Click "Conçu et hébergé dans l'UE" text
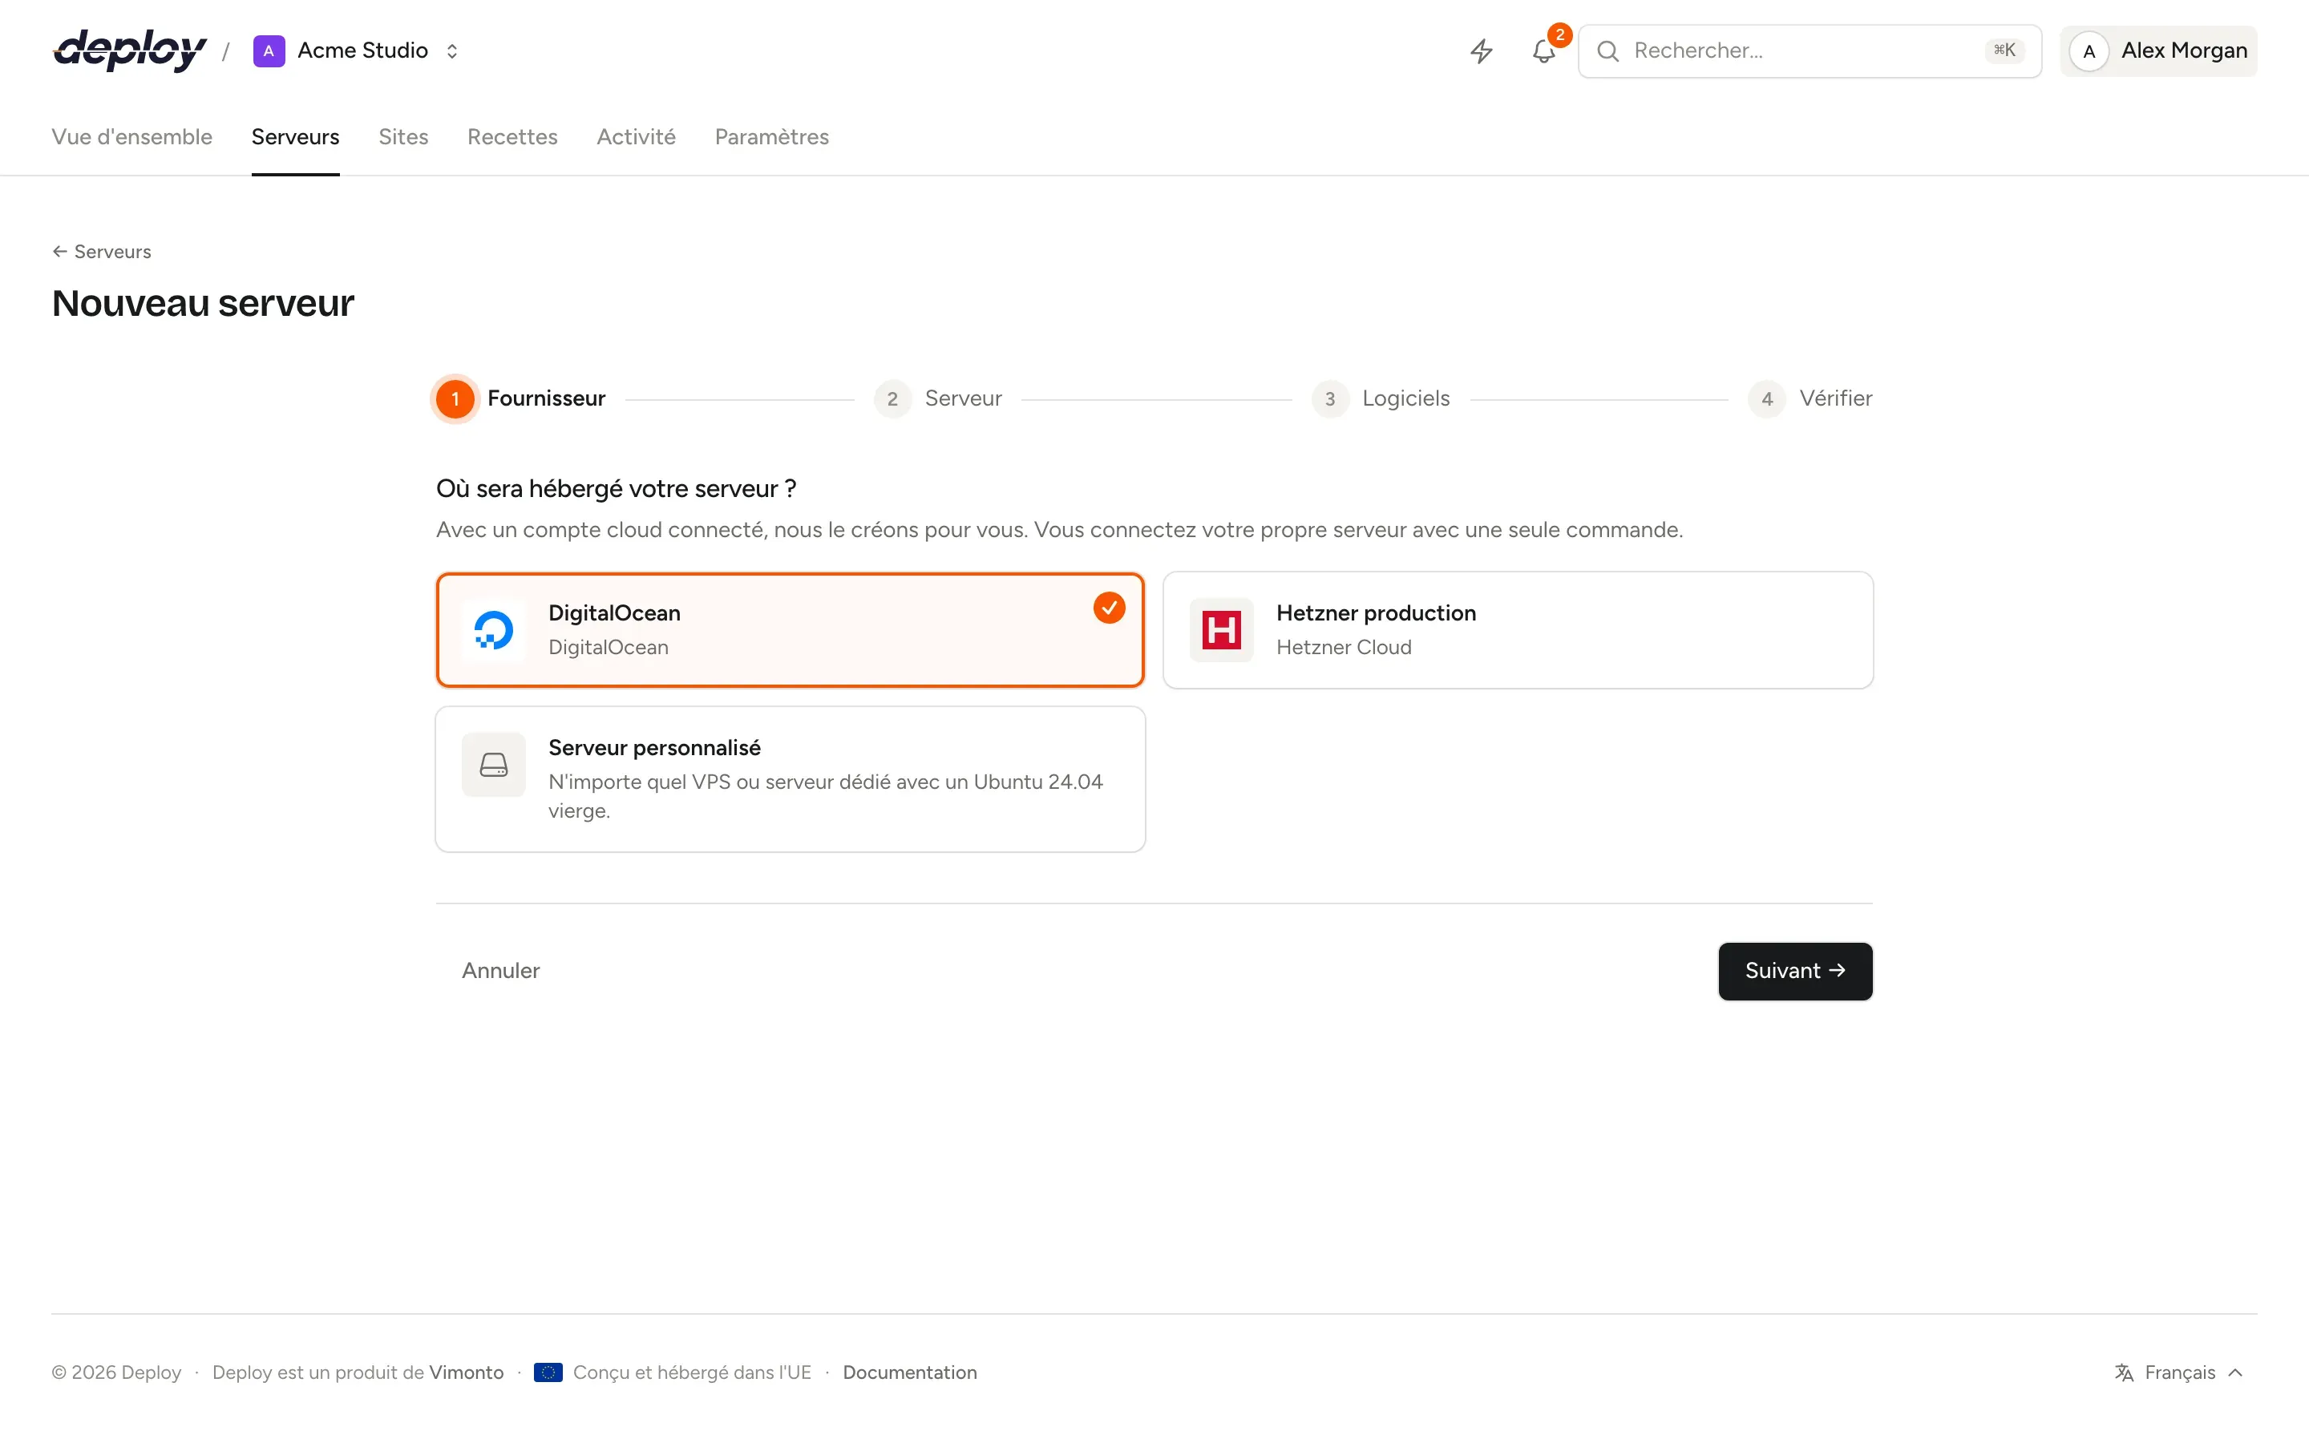 pos(692,1372)
